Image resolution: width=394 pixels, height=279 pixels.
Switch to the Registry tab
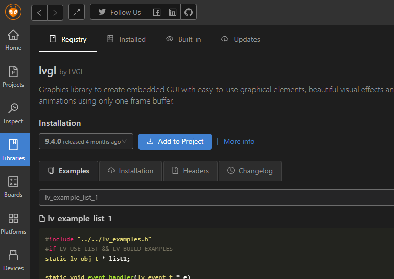(67, 39)
